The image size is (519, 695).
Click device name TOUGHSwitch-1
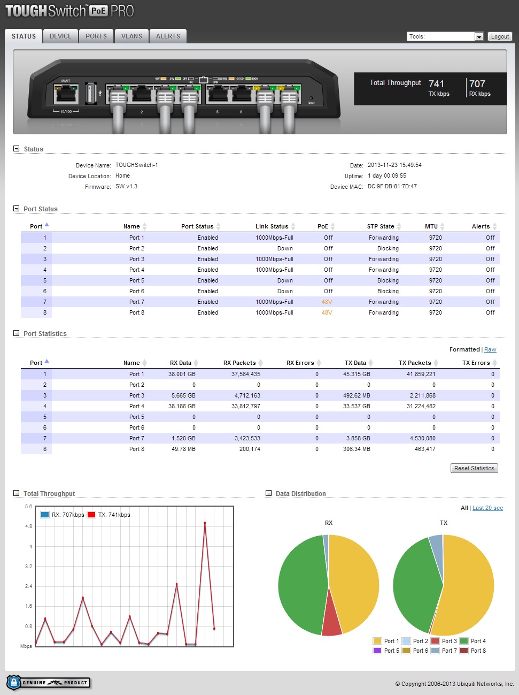[137, 165]
